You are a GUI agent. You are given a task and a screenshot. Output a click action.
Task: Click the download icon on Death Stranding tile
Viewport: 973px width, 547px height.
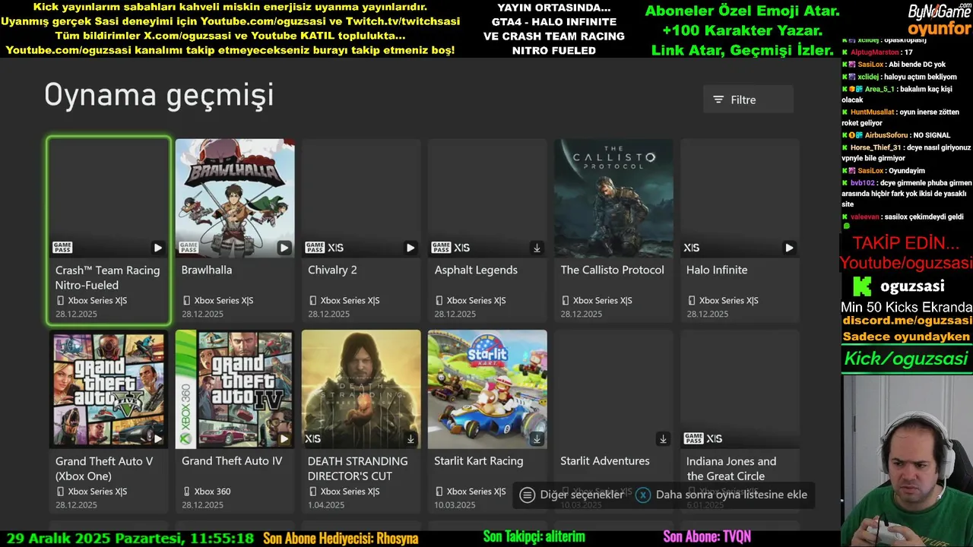coord(410,438)
